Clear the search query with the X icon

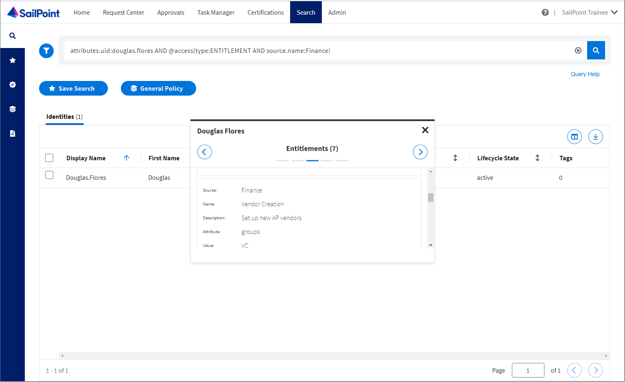click(578, 50)
